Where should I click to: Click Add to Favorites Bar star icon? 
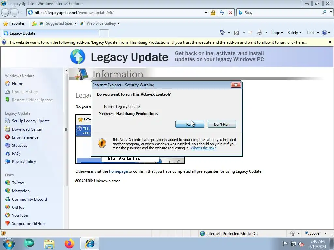tap(34, 23)
